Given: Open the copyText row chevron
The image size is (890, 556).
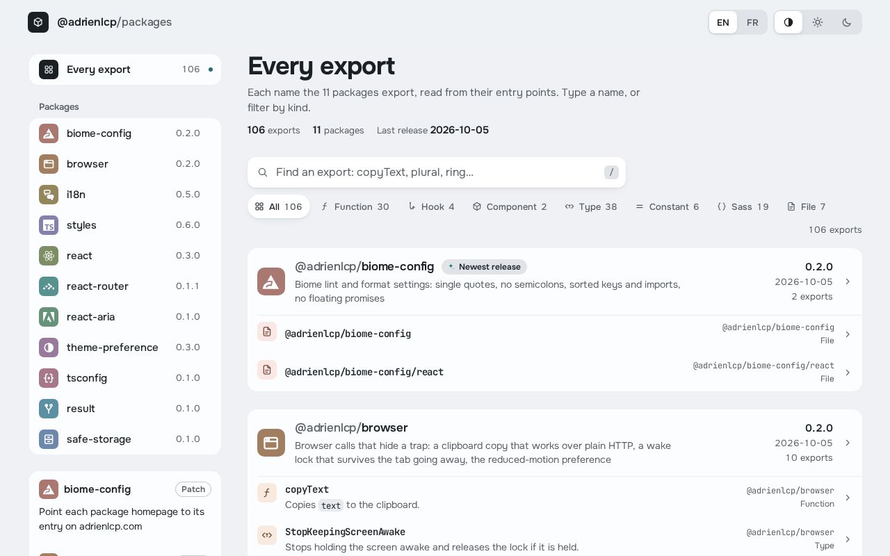Looking at the screenshot, I should coord(848,498).
